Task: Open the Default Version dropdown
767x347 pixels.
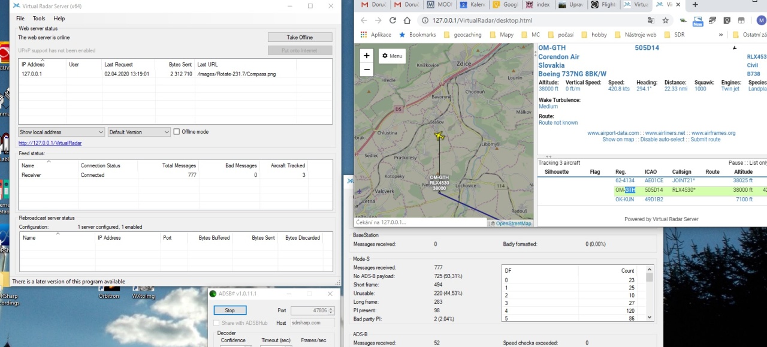Action: 139,132
